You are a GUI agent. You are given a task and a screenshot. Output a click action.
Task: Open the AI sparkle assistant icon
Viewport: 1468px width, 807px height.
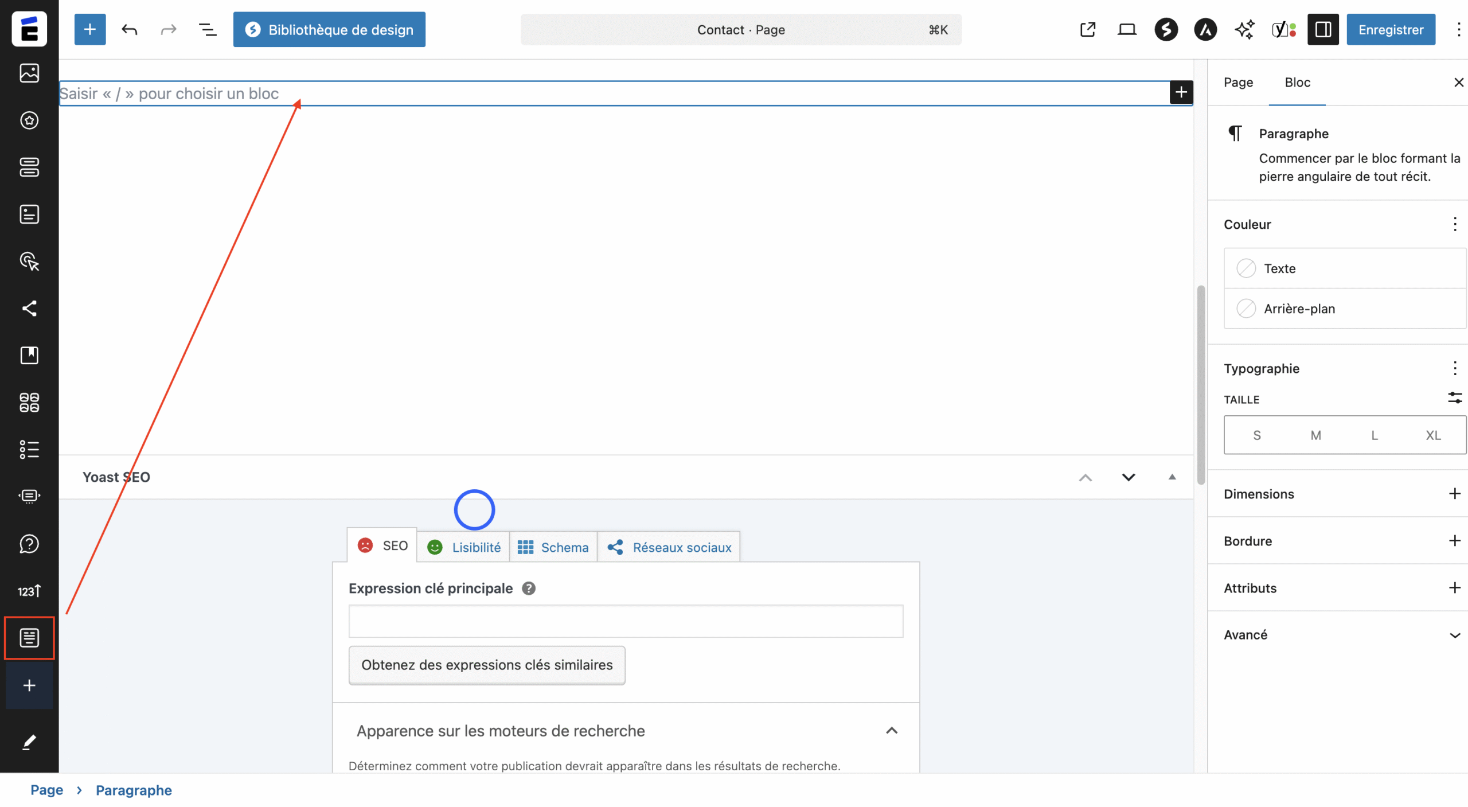pyautogui.click(x=1244, y=29)
